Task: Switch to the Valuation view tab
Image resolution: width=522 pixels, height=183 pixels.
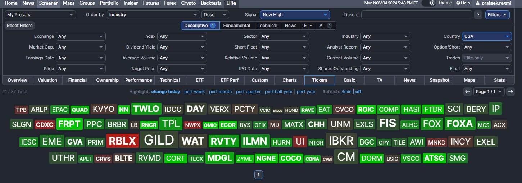Action: 47,80
